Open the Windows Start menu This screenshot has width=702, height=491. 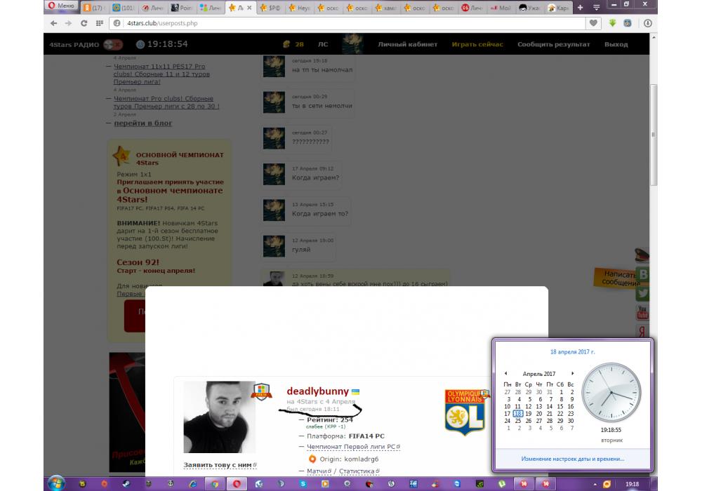56,483
